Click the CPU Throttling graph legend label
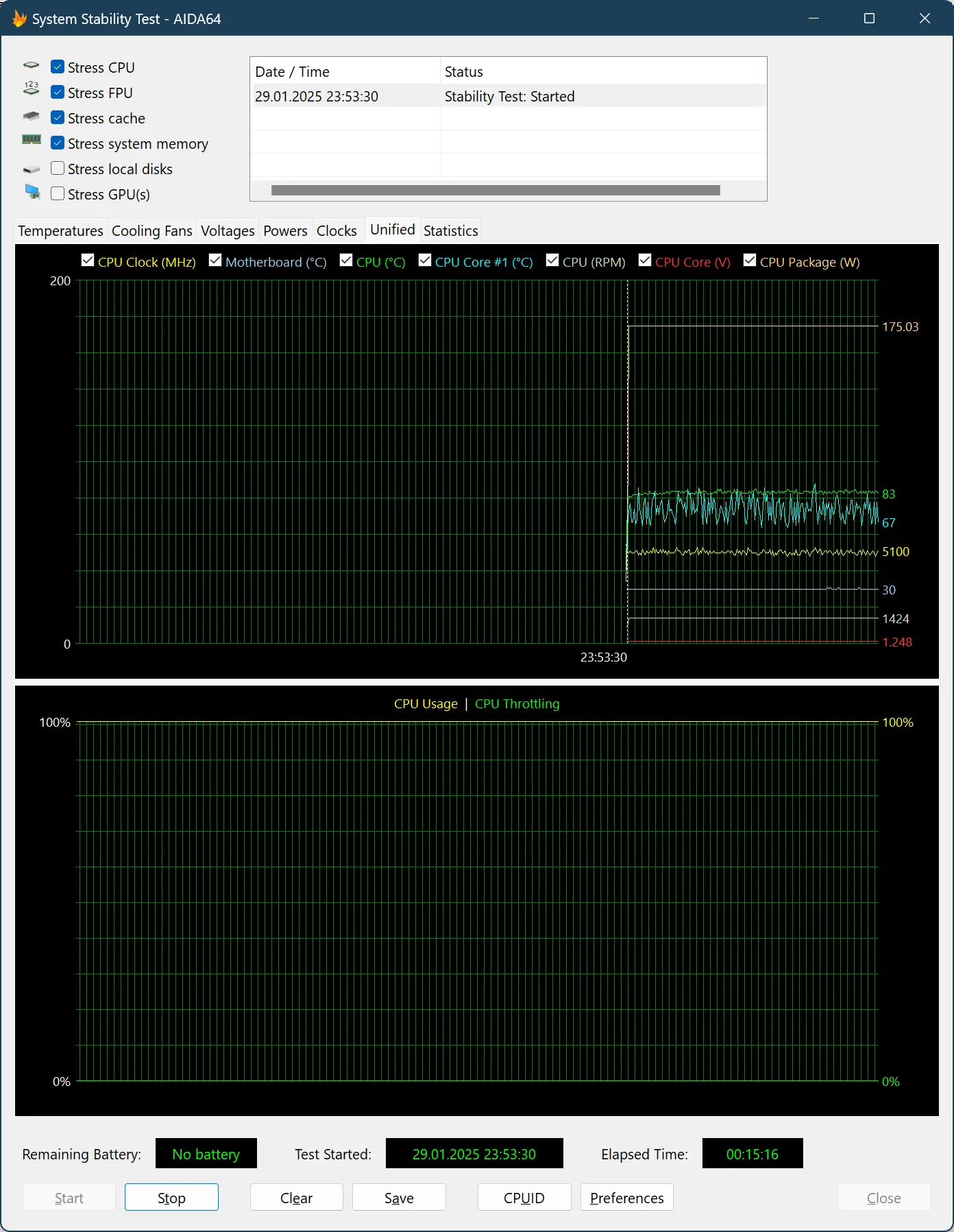This screenshot has height=1232, width=954. pos(517,704)
